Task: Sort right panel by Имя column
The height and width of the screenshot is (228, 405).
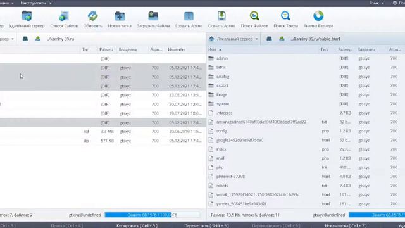Action: 215,49
